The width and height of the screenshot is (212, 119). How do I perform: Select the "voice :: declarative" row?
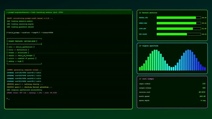tap(18, 50)
